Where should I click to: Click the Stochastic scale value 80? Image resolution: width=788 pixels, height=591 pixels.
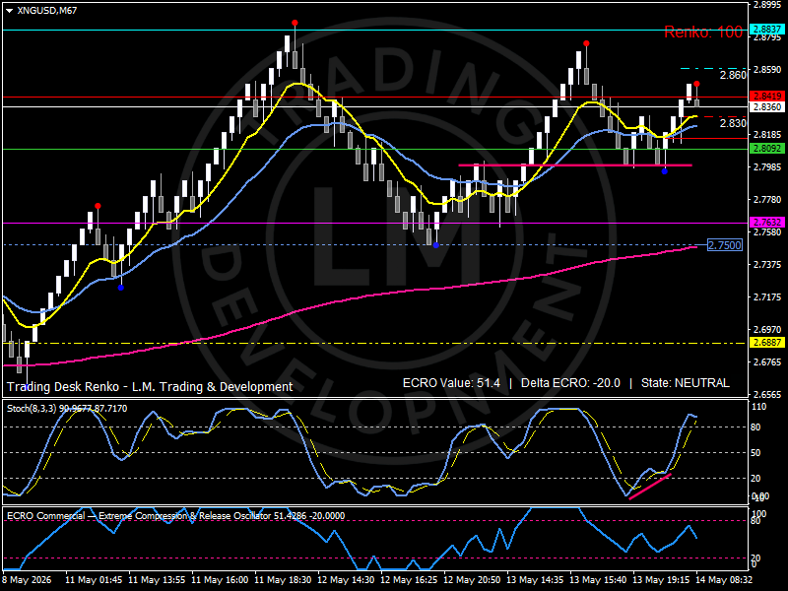point(755,427)
